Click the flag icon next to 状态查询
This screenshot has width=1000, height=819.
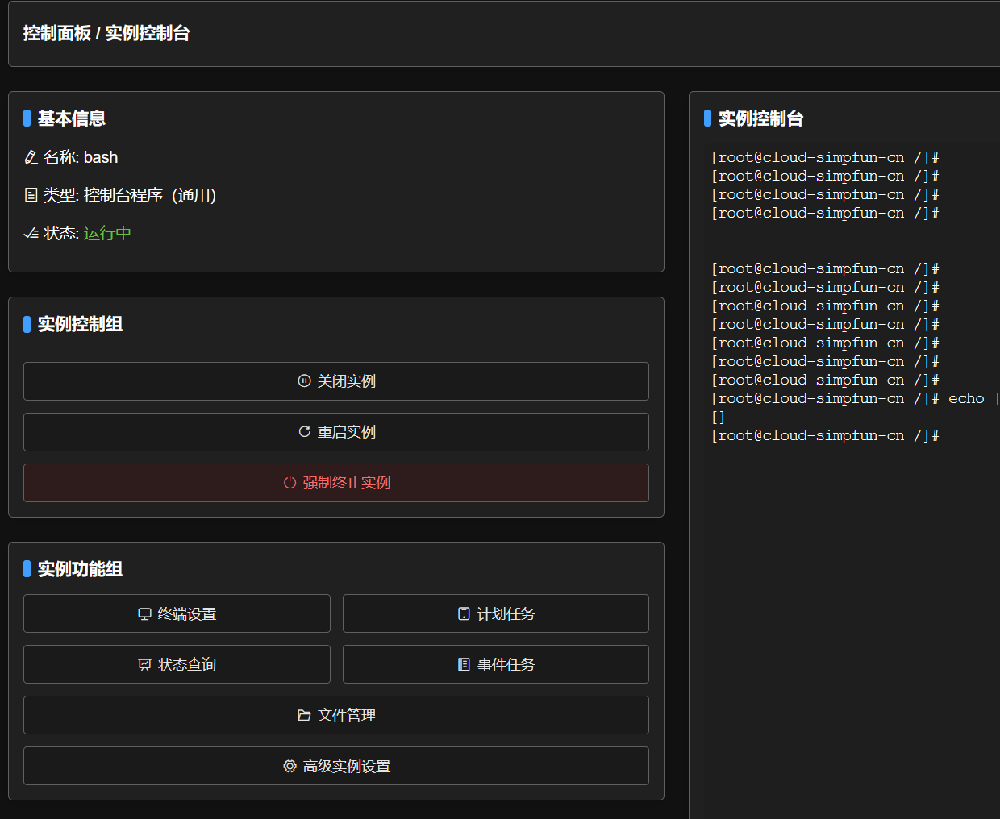click(143, 664)
